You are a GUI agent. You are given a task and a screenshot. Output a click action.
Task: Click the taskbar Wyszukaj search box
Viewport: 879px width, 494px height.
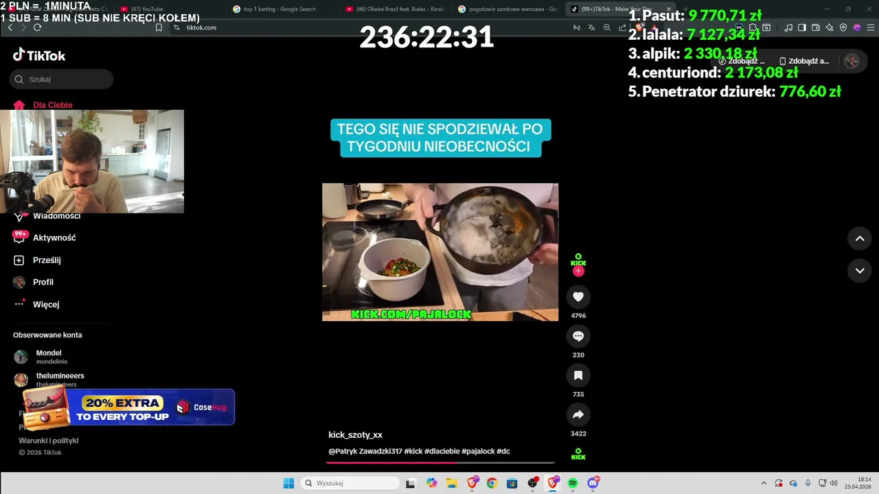(x=350, y=483)
